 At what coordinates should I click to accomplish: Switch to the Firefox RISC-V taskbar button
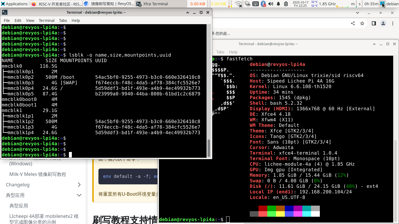point(57,4)
